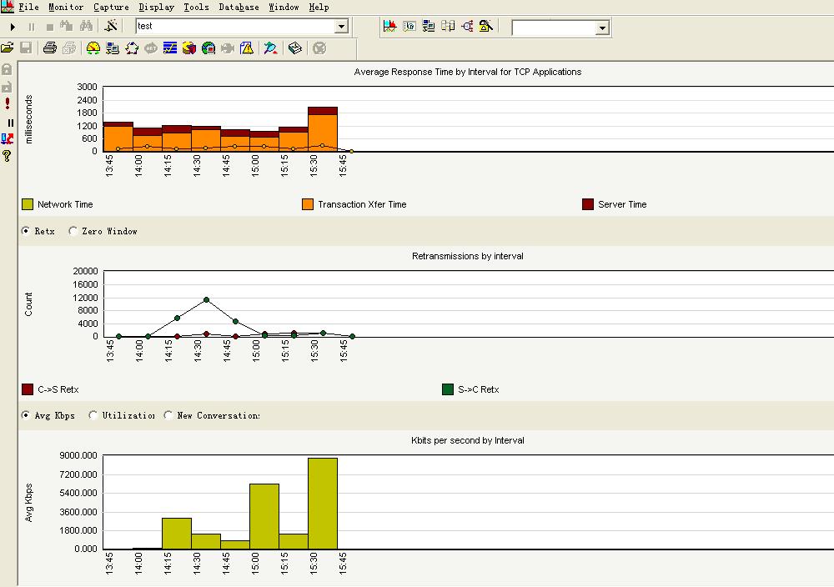Click the yellow padlock icon in top-right toolbar
Image resolution: width=834 pixels, height=587 pixels.
point(486,27)
